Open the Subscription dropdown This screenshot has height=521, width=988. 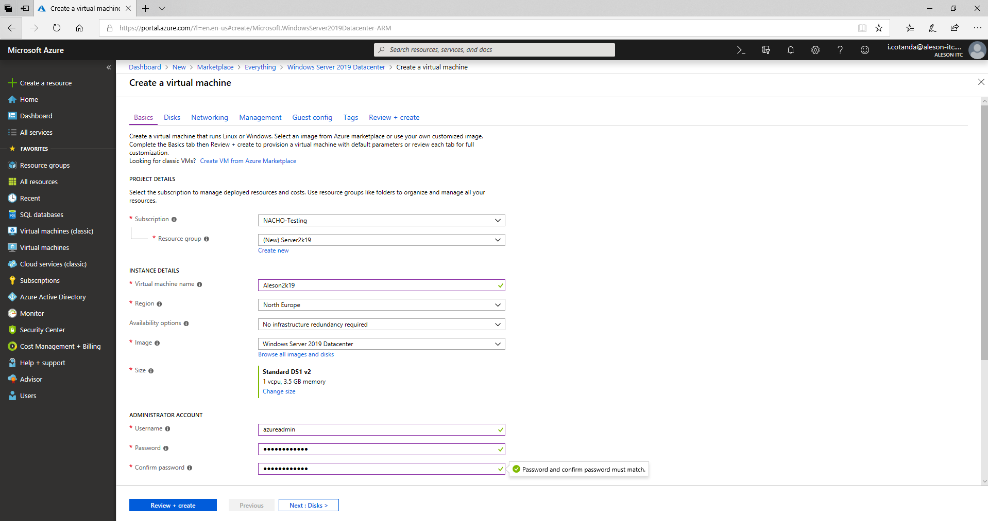[381, 221]
